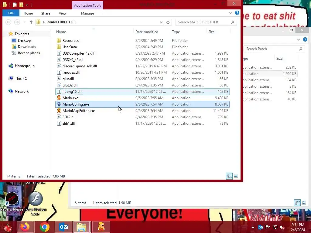Open the Forza Horizon 5.exe desktop icon
Viewport: 311px width, 233px height.
[x=35, y=204]
